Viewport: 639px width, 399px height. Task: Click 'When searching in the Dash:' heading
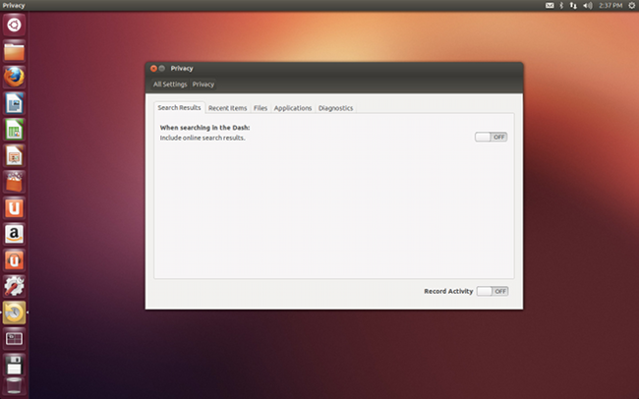point(205,128)
